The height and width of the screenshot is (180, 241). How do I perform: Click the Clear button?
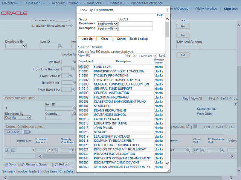(x=105, y=39)
